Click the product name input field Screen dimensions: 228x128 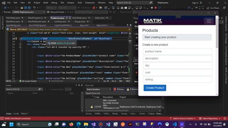click(177, 51)
